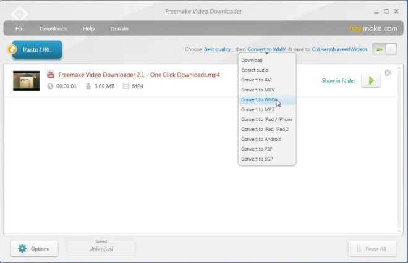Click the MP4 format label
The width and height of the screenshot is (408, 263).
137,86
